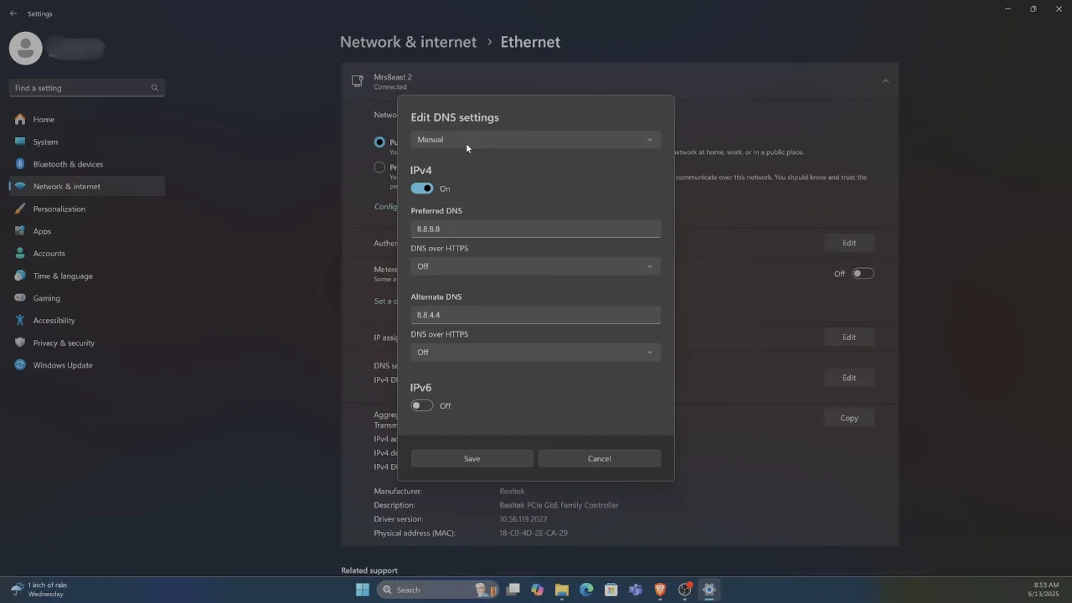
Task: Go back to Network & internet breadcrumb
Action: coord(408,42)
